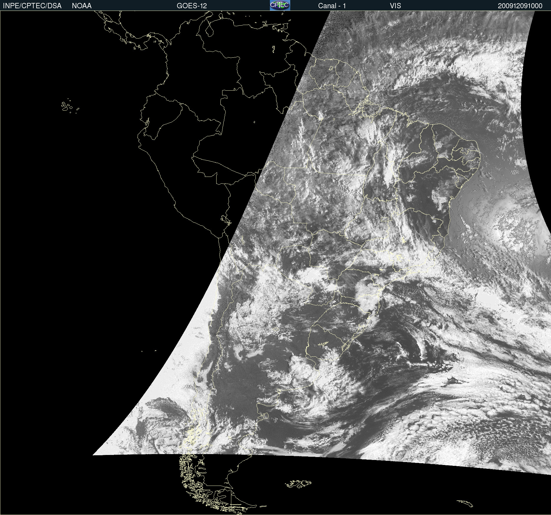Click the NOAA label in header
The height and width of the screenshot is (515, 551).
tap(82, 6)
